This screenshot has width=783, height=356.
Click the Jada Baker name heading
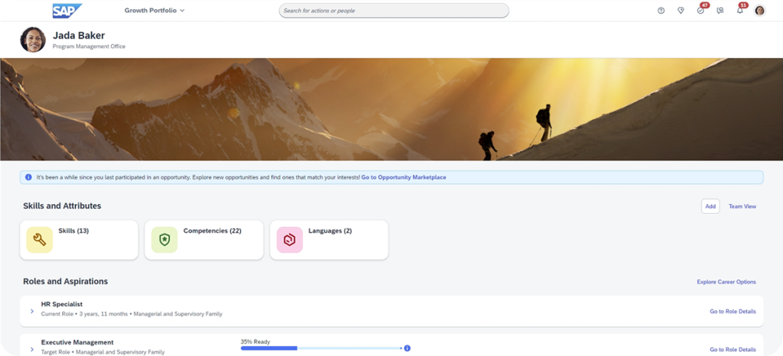(79, 35)
